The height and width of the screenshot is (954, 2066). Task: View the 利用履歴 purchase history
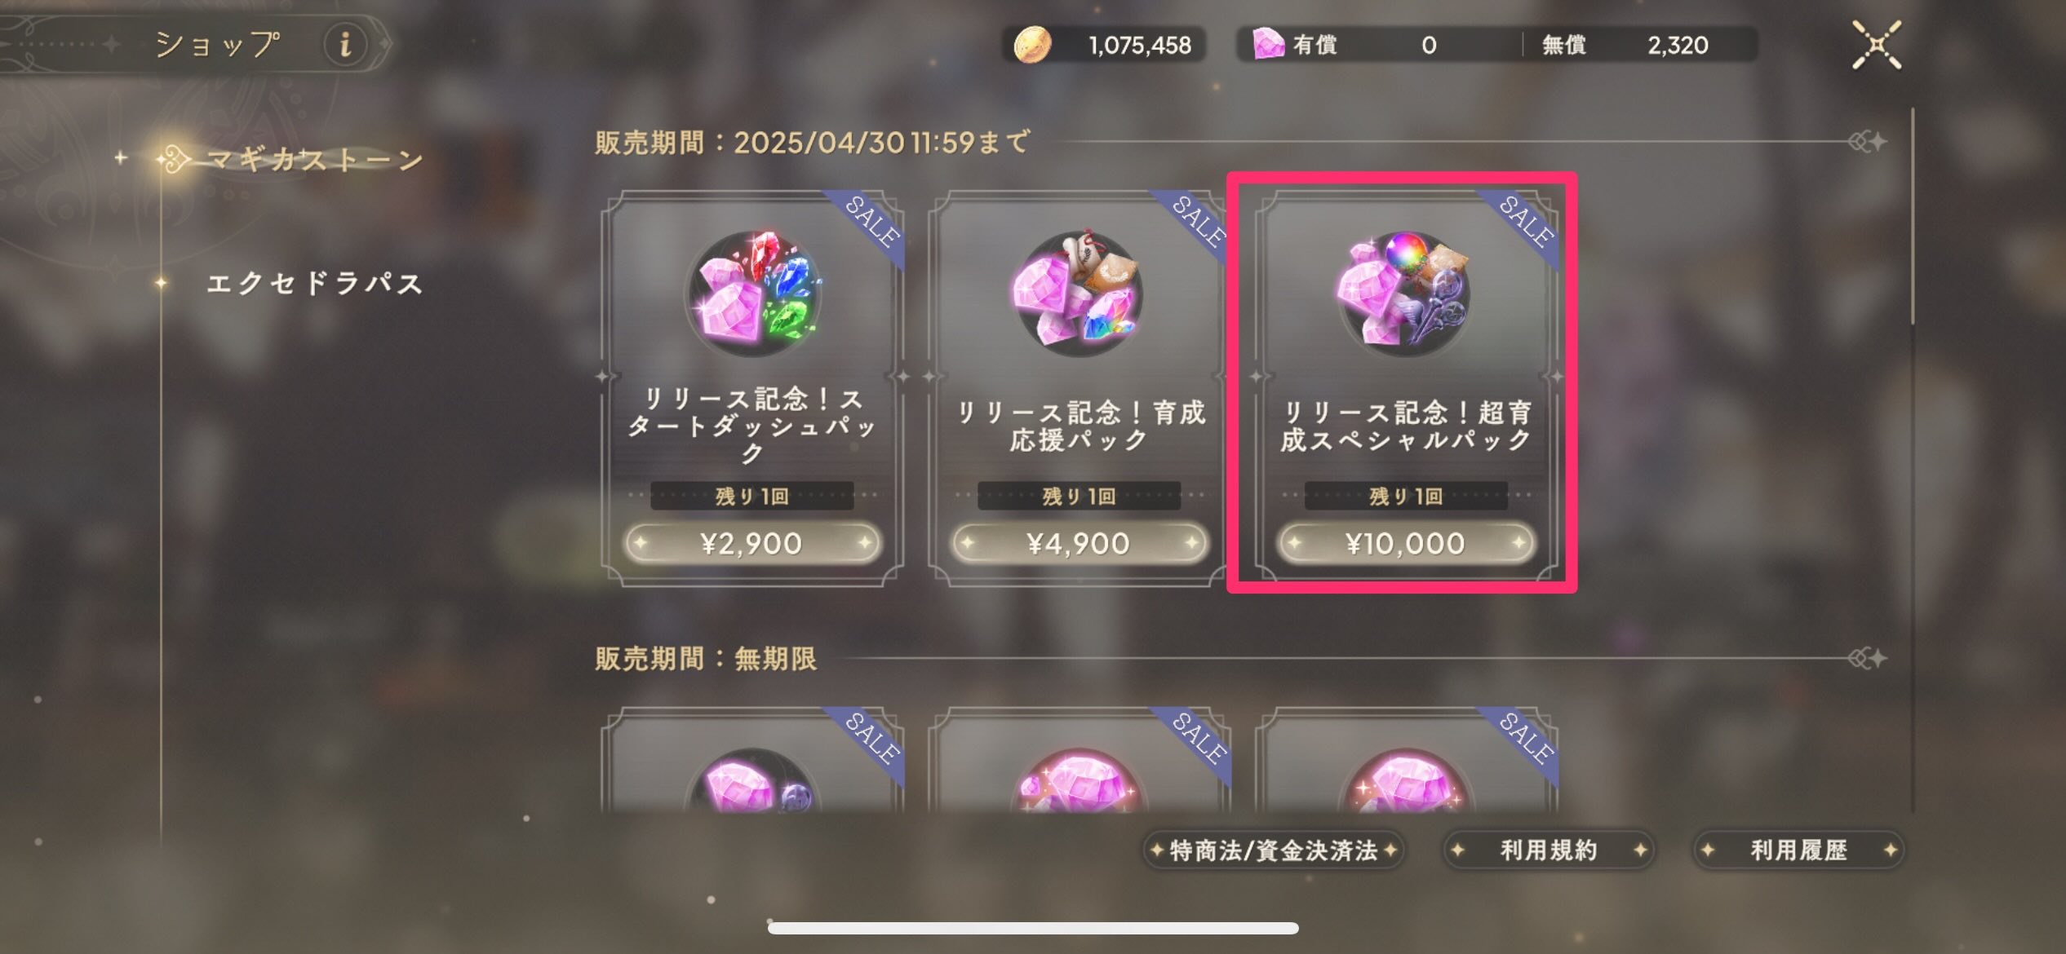[1798, 850]
